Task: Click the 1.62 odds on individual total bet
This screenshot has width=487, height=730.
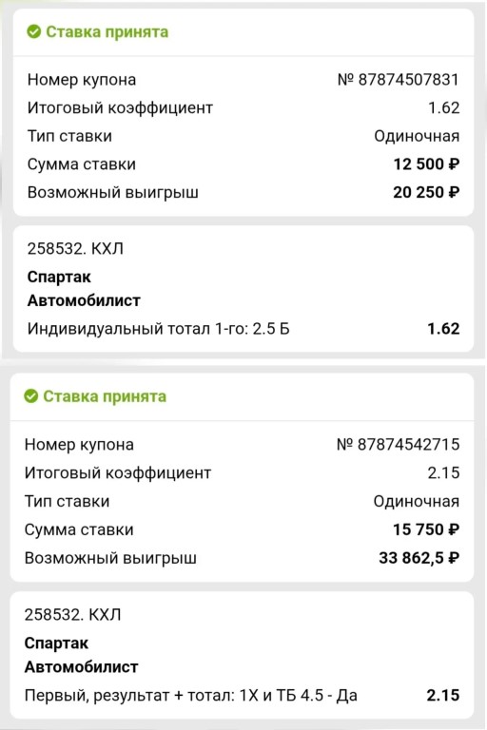Action: pyautogui.click(x=443, y=329)
